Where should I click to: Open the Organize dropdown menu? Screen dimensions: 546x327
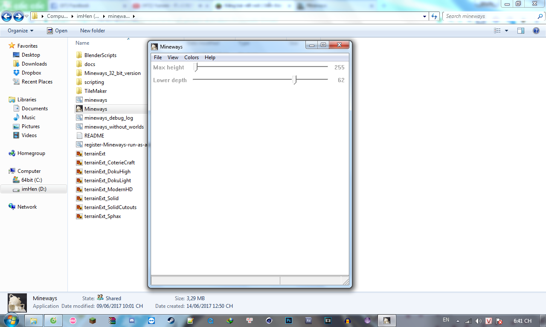point(20,31)
